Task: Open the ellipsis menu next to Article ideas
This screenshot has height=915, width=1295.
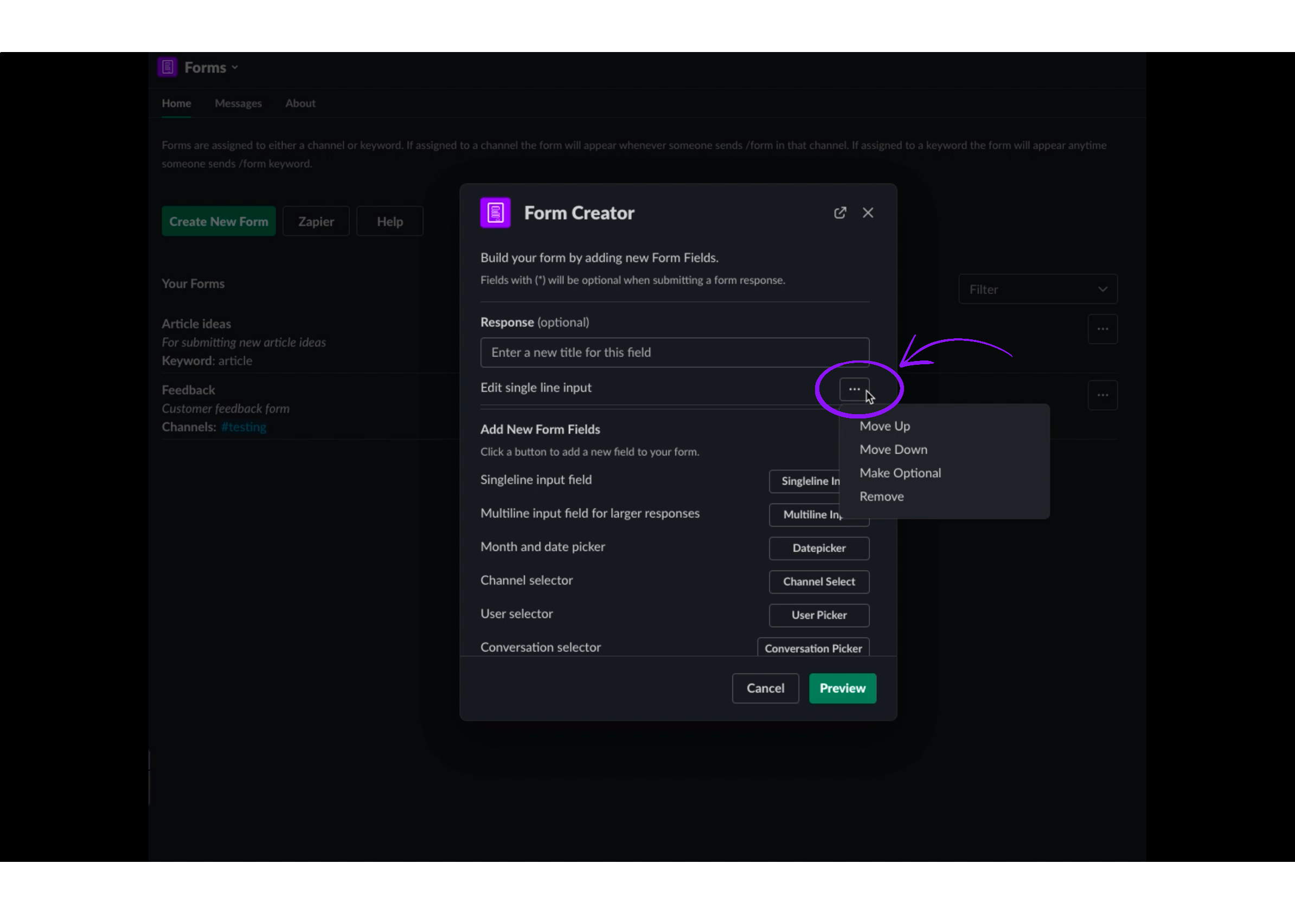Action: [1102, 328]
